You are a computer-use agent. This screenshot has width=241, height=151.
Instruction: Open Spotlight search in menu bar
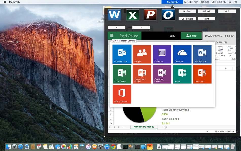point(230,2)
